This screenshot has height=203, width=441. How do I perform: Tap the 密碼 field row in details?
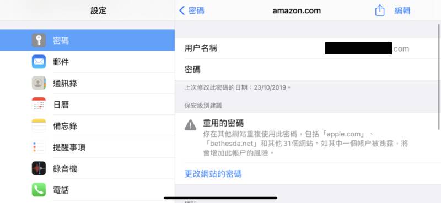308,69
